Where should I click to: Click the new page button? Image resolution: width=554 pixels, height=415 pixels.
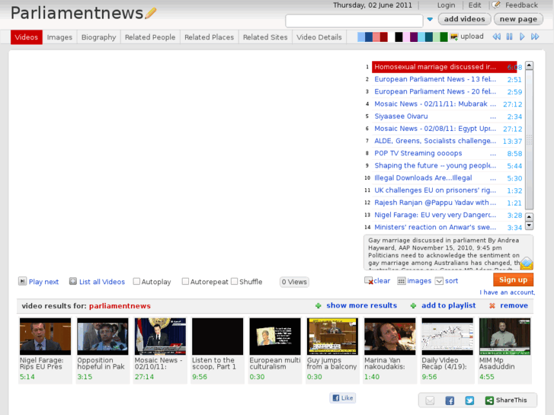point(518,19)
